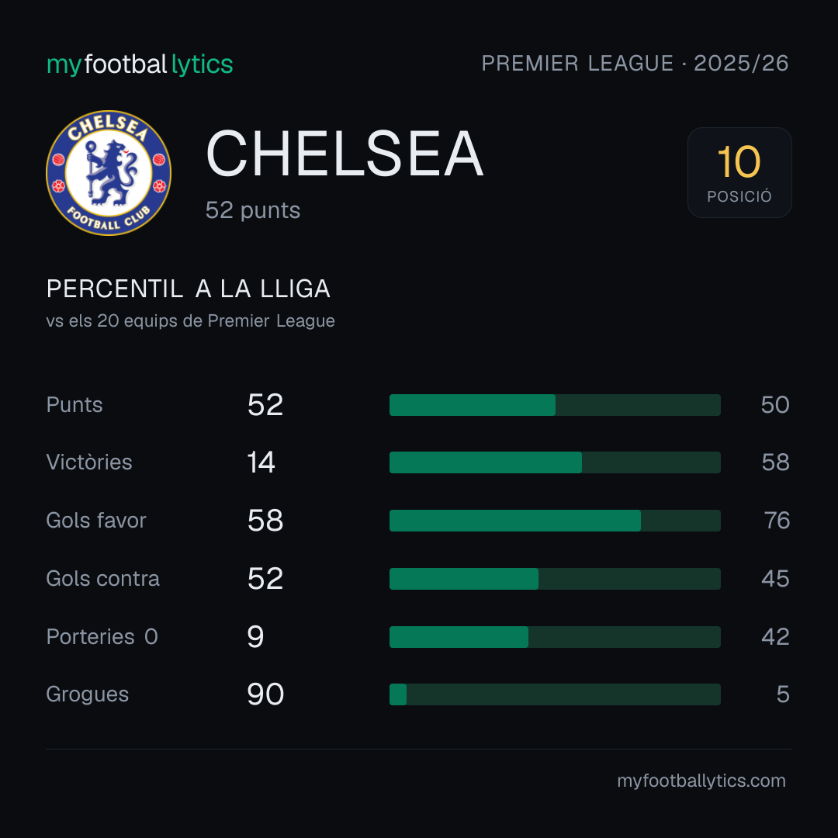The width and height of the screenshot is (838, 838).
Task: Select the Victòries row label
Action: coord(89,462)
